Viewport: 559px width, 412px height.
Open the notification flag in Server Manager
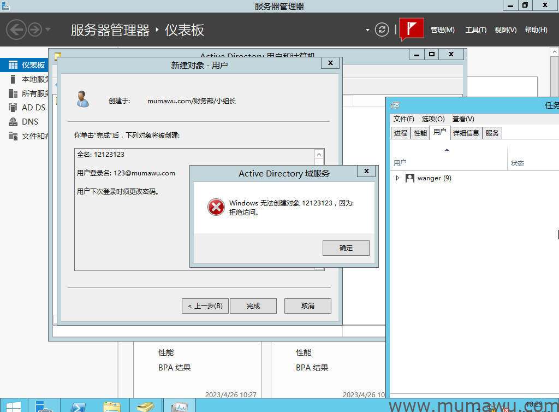(411, 29)
